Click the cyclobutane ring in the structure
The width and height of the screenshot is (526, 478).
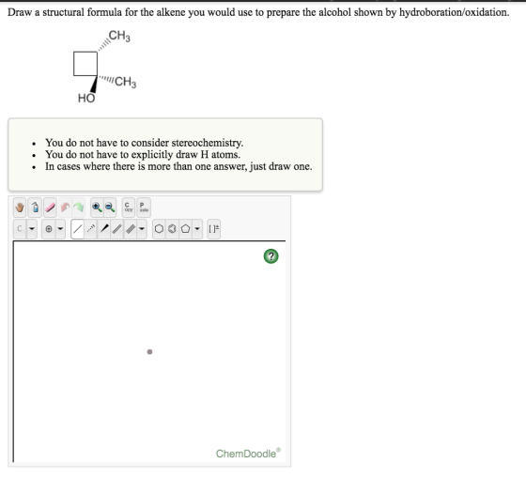coord(85,64)
